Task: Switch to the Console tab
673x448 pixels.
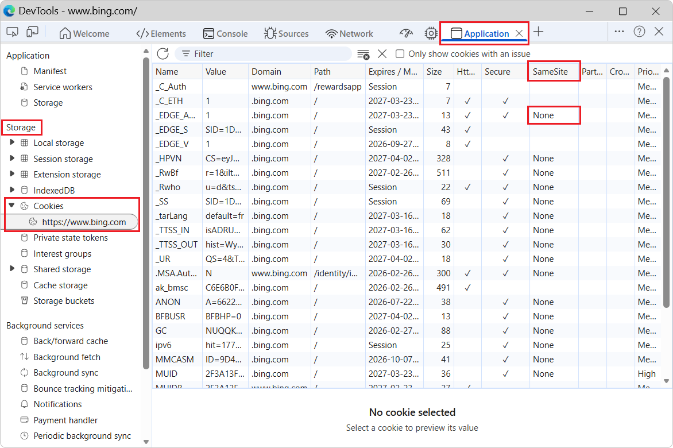Action: pos(225,33)
